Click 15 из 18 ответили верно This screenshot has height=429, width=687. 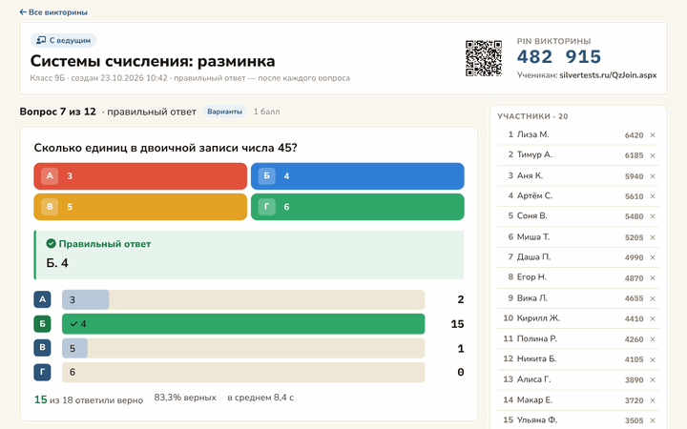click(89, 399)
